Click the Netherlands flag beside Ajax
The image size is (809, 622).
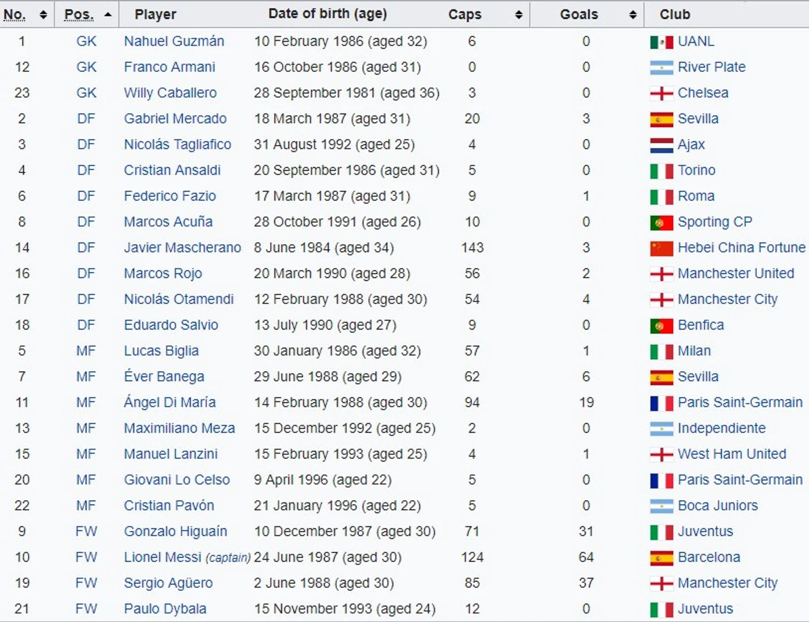pyautogui.click(x=661, y=145)
